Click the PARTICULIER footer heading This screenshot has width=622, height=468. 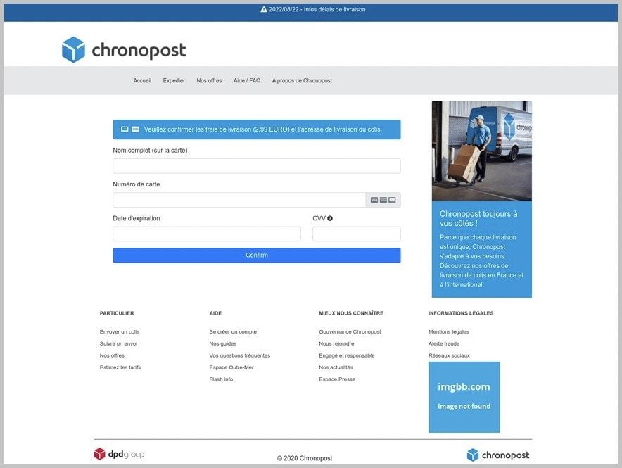pyautogui.click(x=117, y=313)
